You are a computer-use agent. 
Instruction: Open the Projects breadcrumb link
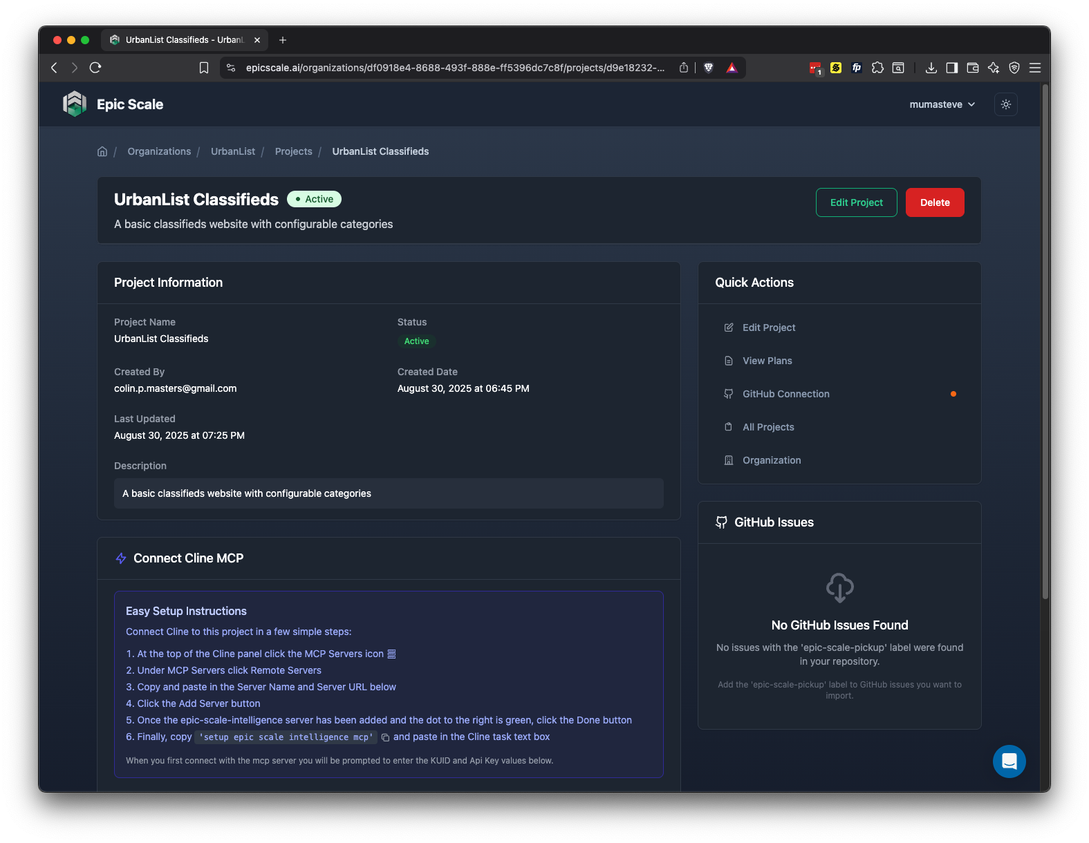pyautogui.click(x=294, y=151)
